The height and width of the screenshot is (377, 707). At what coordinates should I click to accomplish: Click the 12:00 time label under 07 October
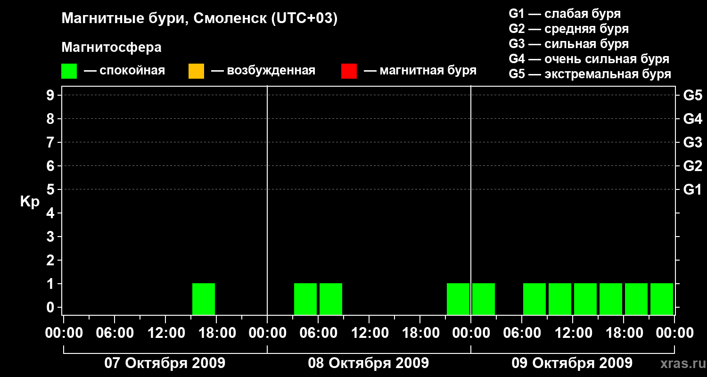pos(165,333)
